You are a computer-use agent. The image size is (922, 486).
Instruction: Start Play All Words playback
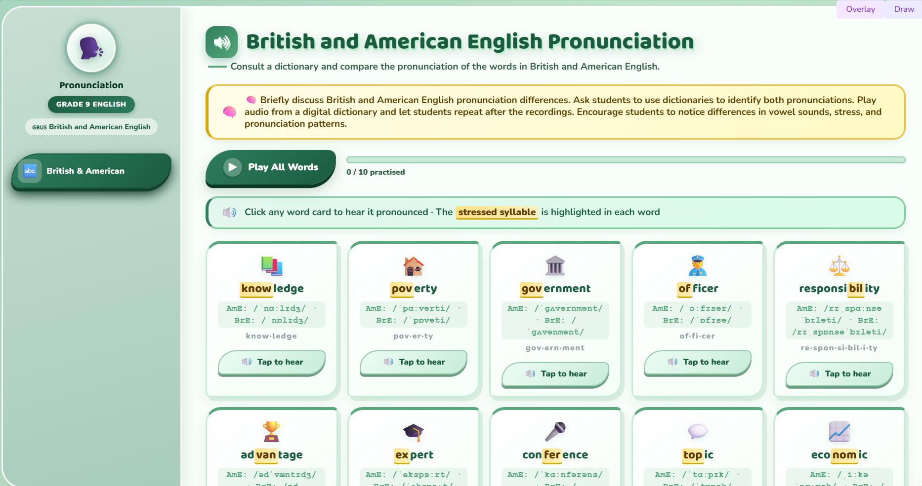coord(271,167)
